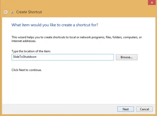Screen dimensions: 157x116
Task: Open the Browse file dialog
Action: coord(126,57)
